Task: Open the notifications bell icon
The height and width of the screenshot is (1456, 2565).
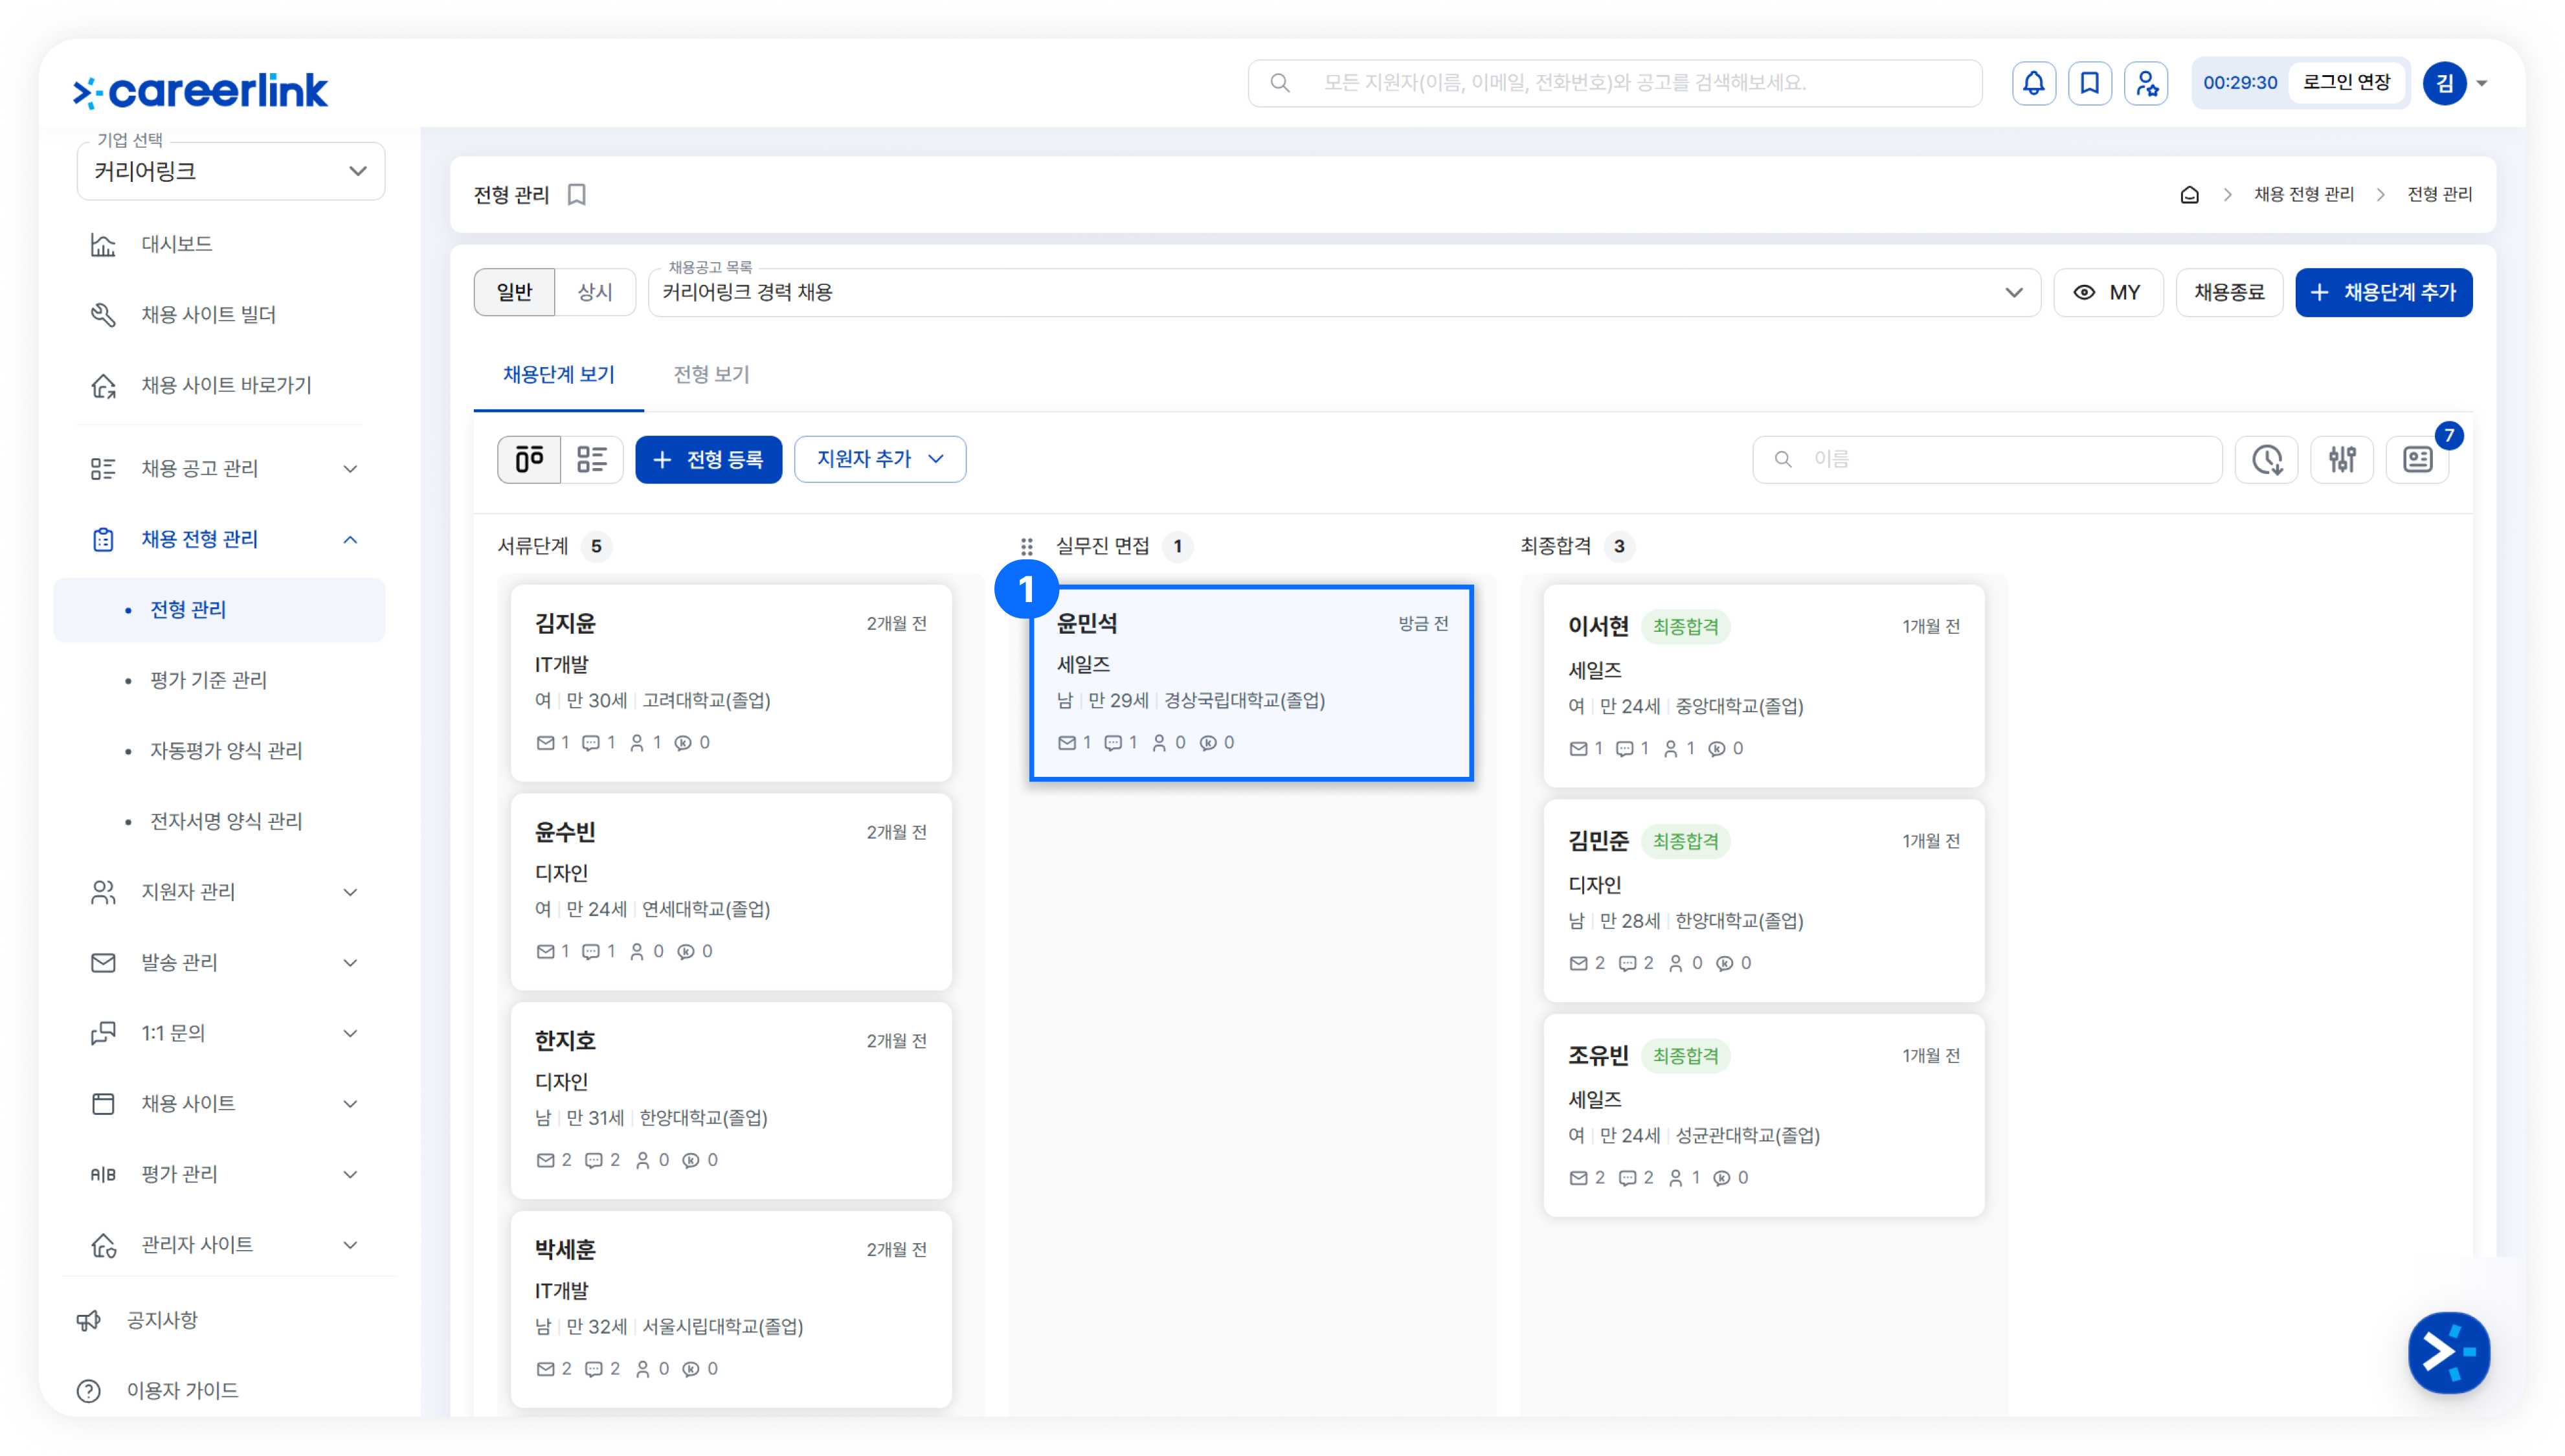Action: click(2033, 83)
